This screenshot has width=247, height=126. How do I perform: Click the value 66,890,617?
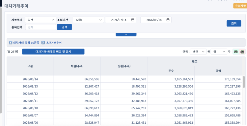coord(92,108)
